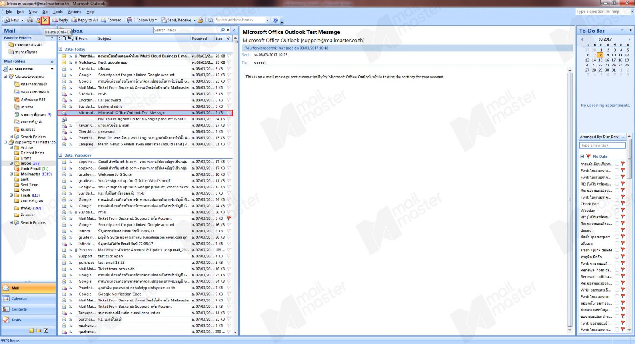Check the Webday task checkbox

pos(617,210)
